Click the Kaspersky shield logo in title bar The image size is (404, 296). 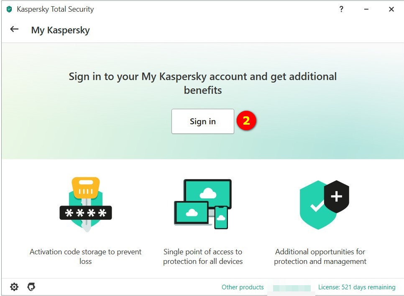[9, 9]
